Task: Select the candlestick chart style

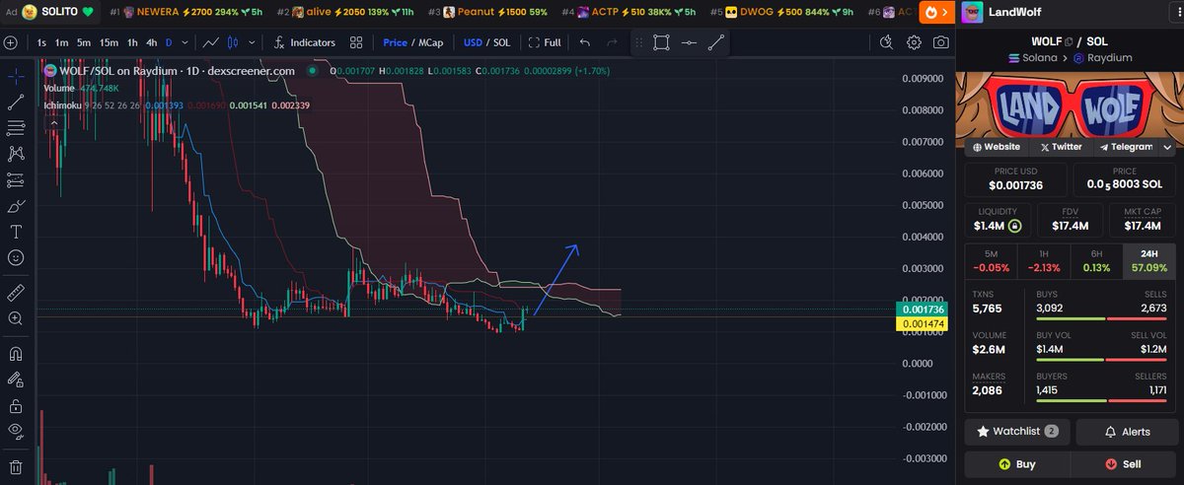Action: 234,42
